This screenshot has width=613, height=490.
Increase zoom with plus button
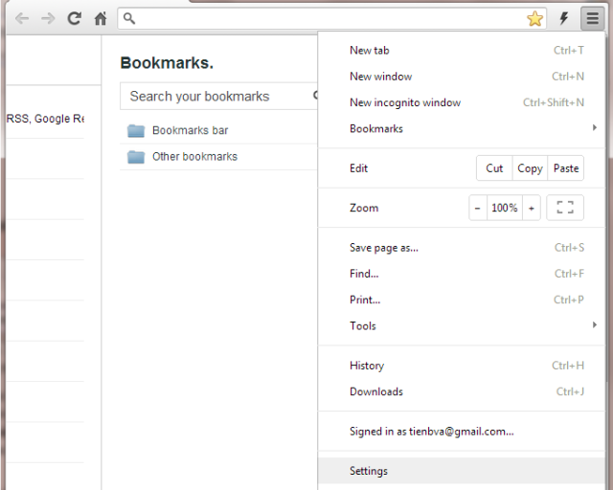coord(531,208)
